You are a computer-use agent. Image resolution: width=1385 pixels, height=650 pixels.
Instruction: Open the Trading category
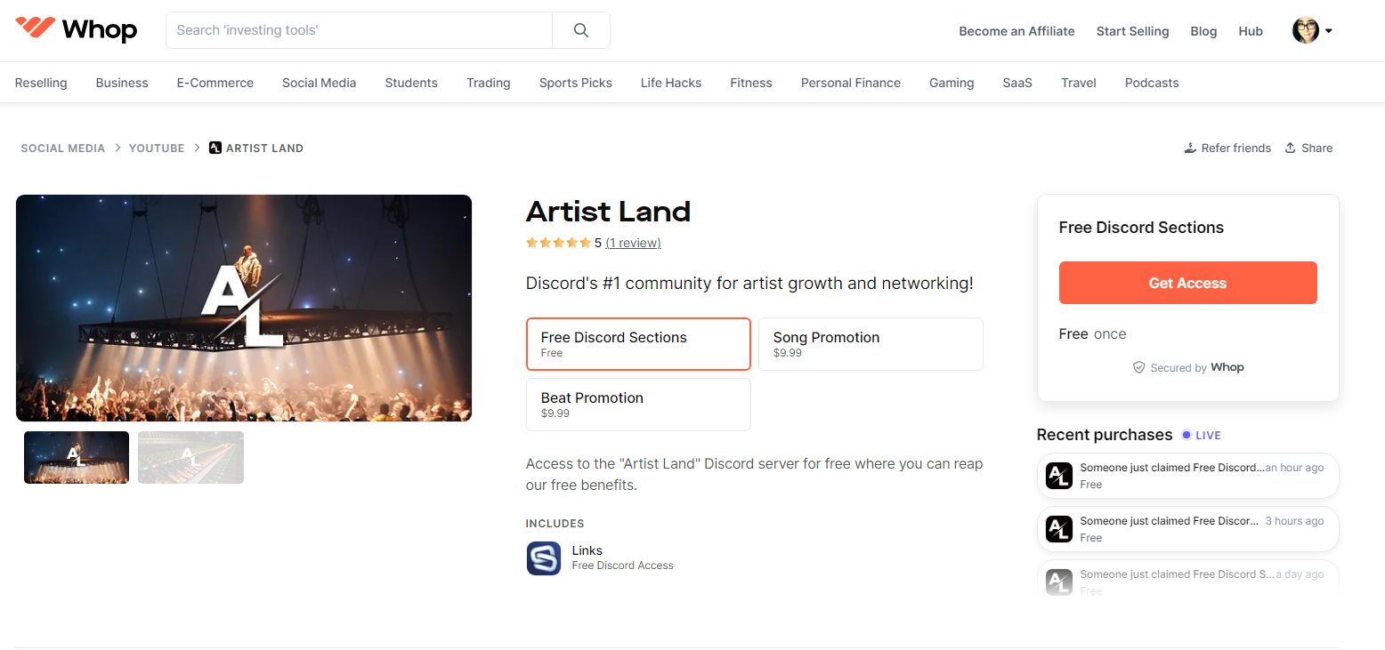489,83
